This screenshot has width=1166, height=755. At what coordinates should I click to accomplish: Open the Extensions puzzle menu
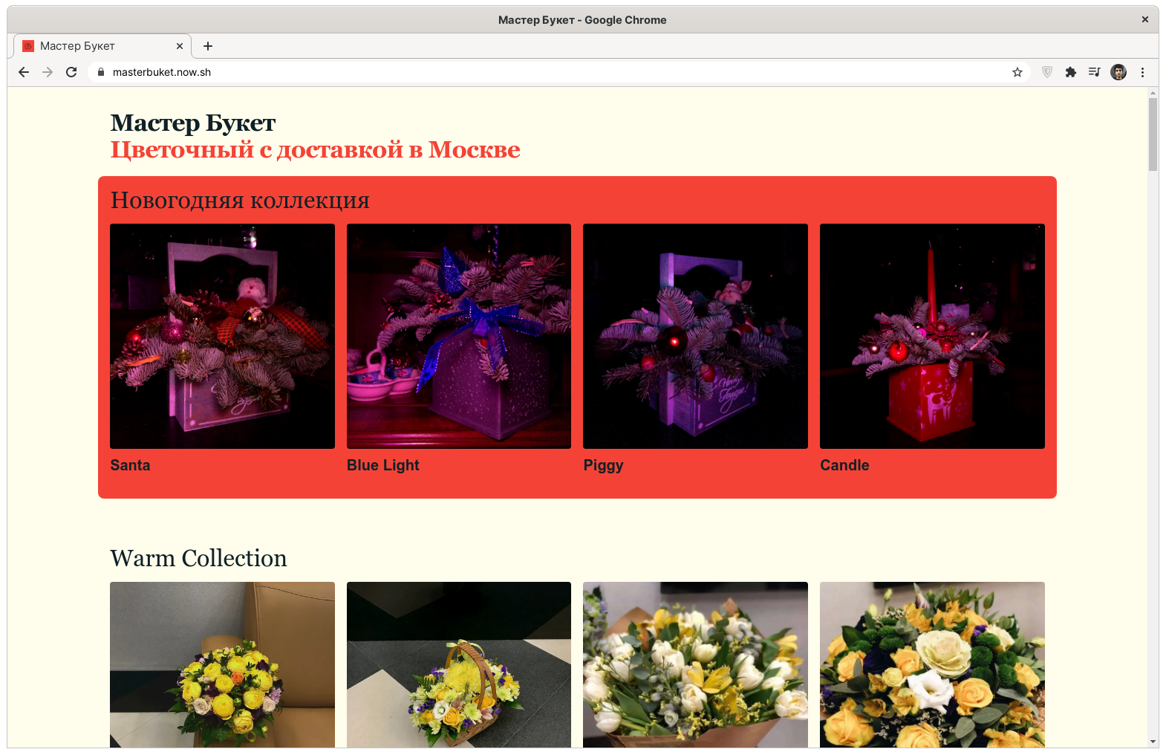tap(1071, 72)
